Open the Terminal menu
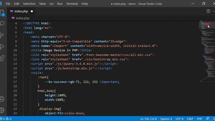This screenshot has width=215, height=121. coord(72,4)
